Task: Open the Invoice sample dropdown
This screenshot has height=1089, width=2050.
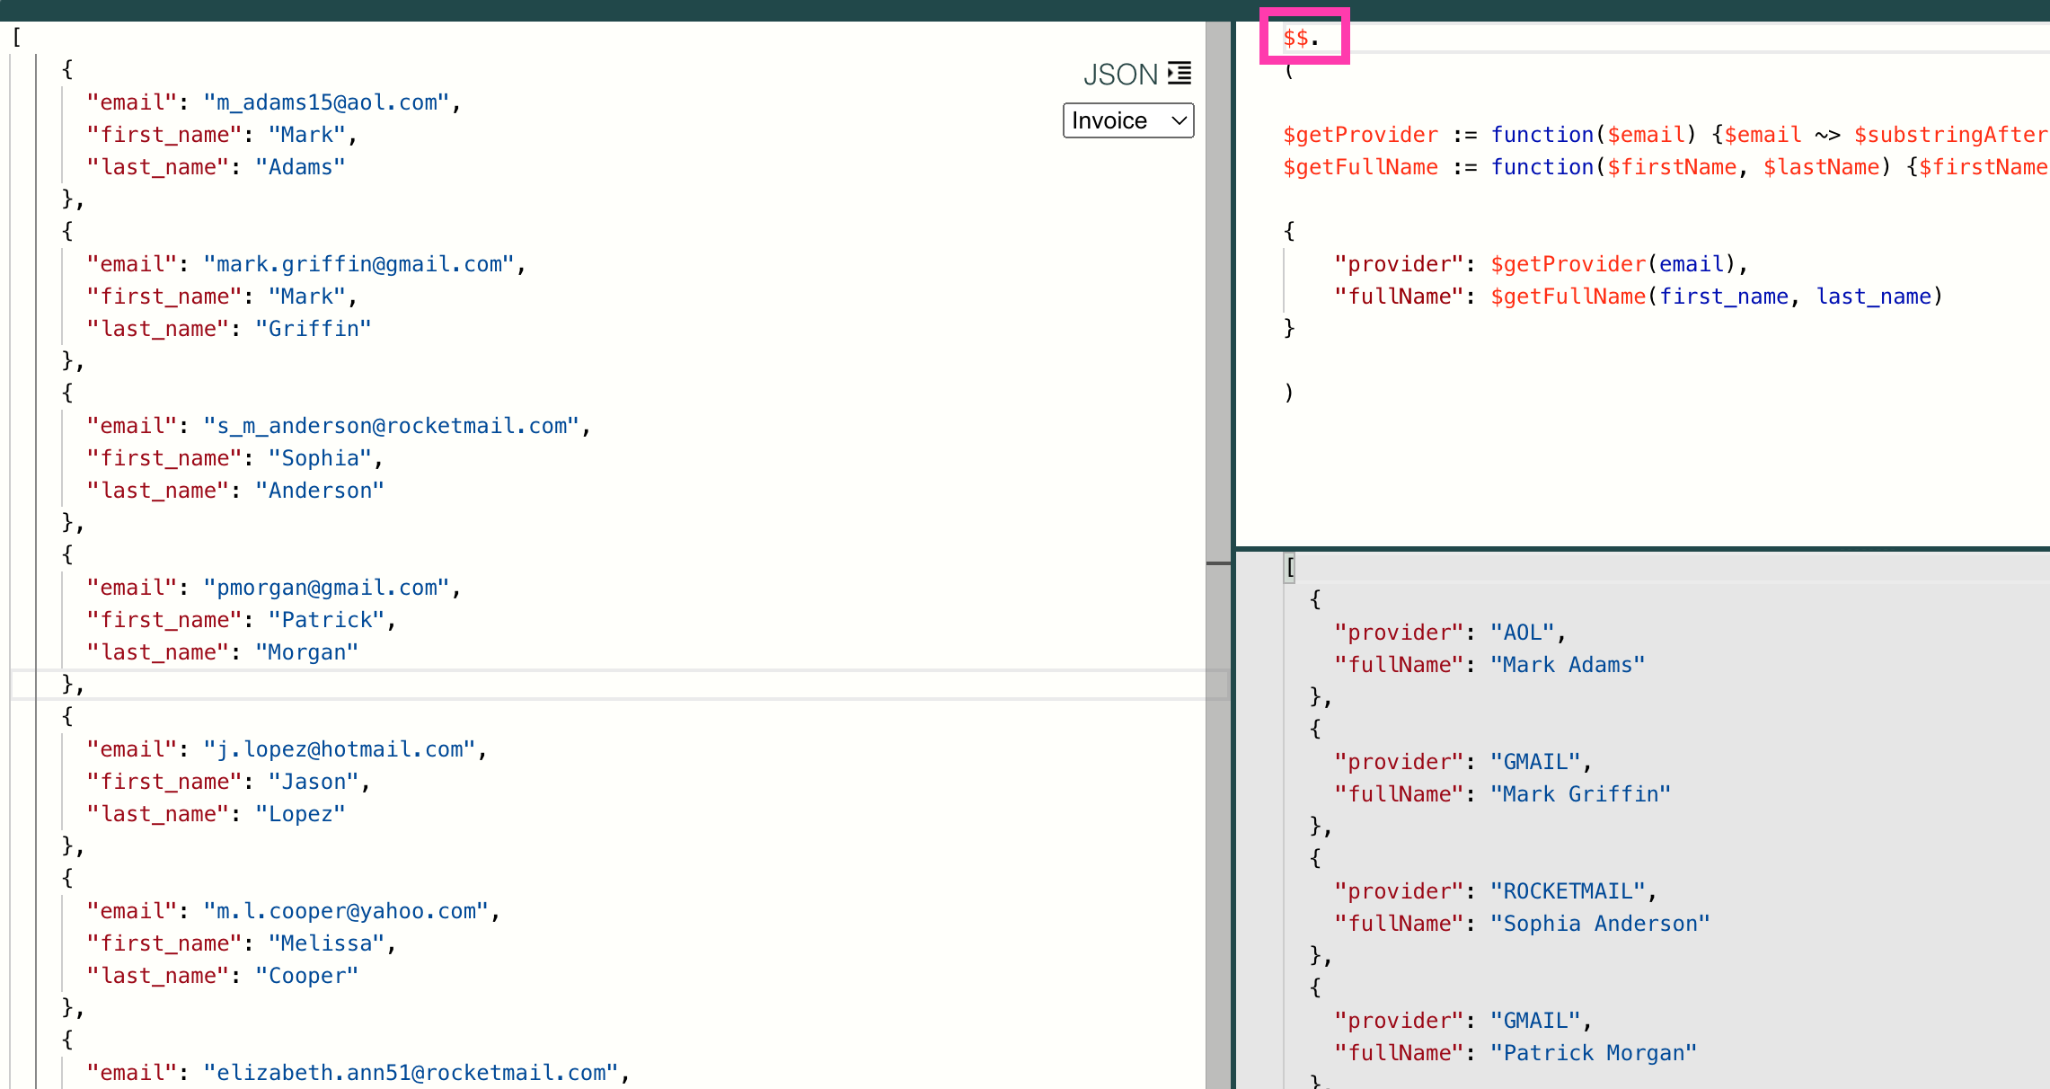Action: (1127, 120)
